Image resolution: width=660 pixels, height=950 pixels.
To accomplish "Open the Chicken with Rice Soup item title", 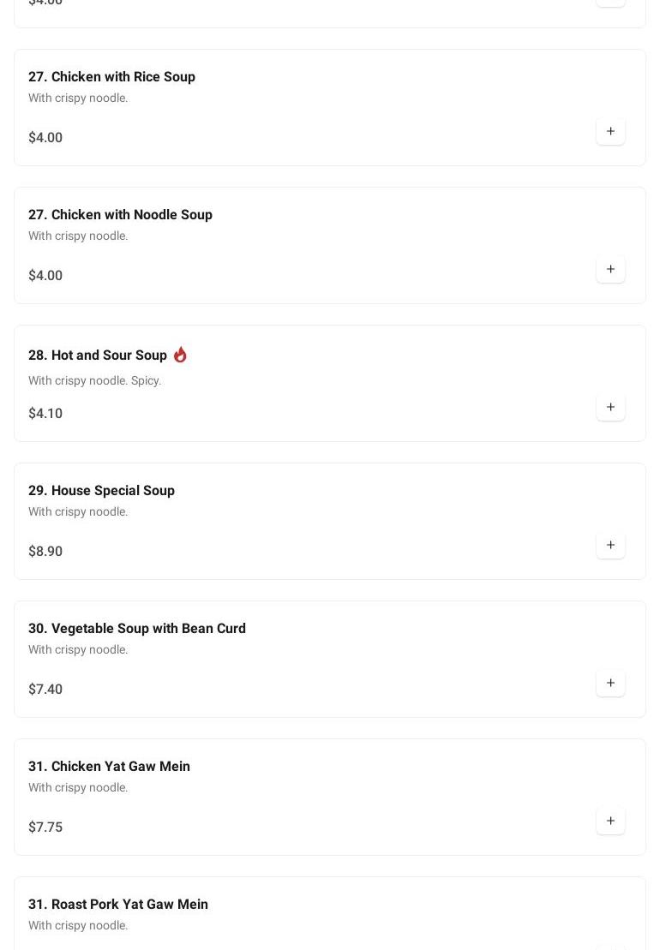I will [x=111, y=77].
